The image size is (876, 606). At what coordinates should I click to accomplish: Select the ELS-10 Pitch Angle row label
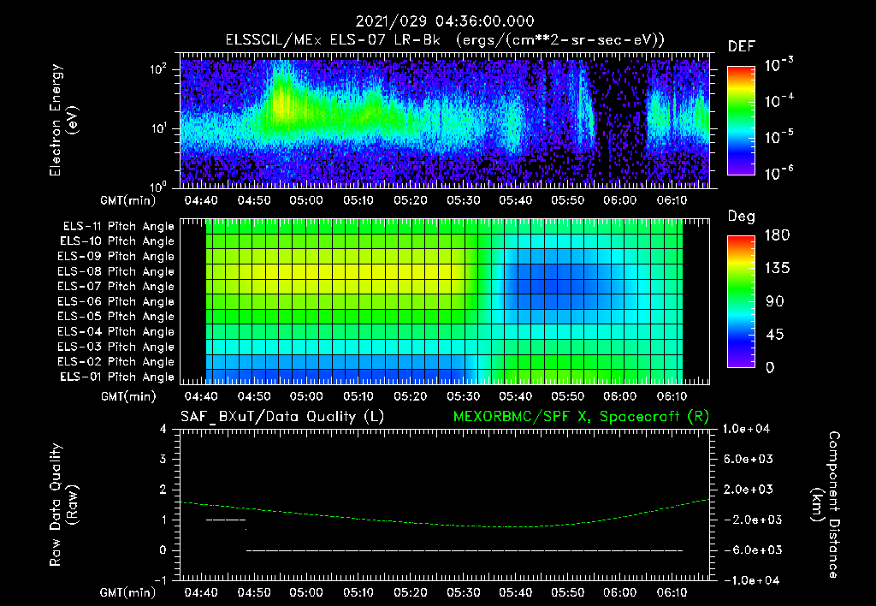(117, 241)
